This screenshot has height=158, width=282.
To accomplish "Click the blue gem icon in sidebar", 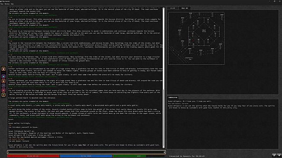I will [x=3, y=76].
